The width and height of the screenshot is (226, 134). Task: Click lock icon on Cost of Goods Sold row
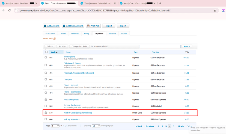[46, 112]
